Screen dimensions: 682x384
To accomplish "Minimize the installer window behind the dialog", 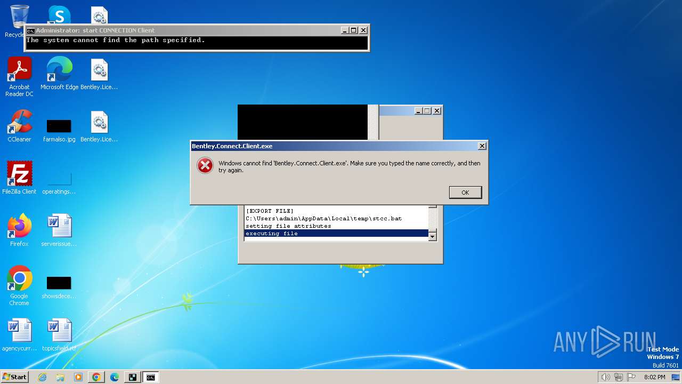I will point(418,111).
